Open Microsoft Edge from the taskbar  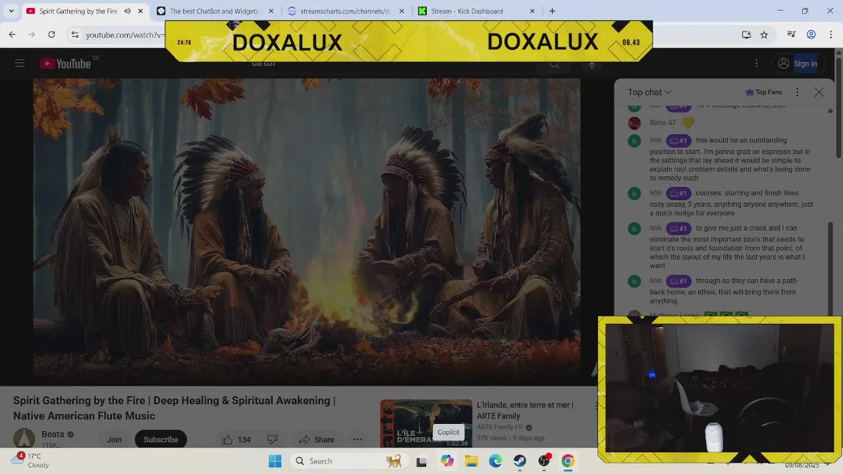pyautogui.click(x=495, y=461)
